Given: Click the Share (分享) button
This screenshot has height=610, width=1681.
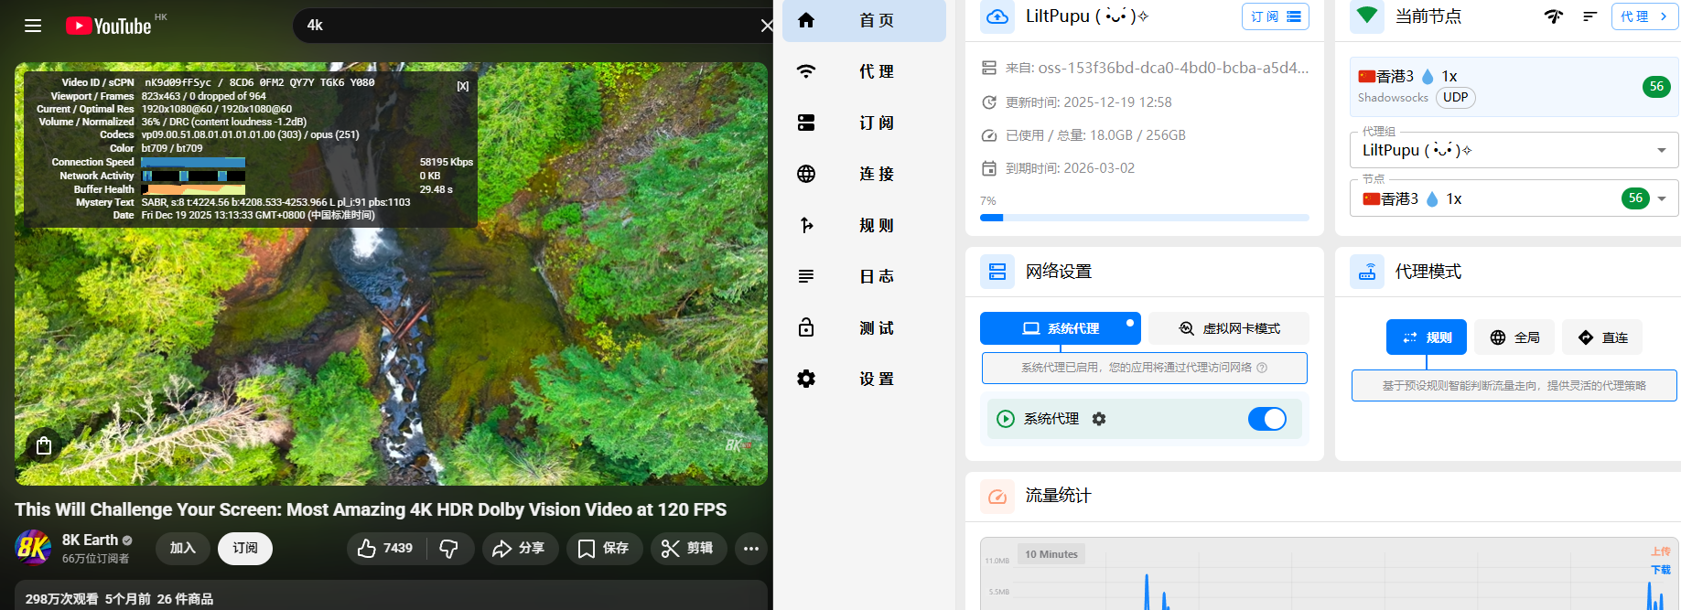Looking at the screenshot, I should [519, 548].
